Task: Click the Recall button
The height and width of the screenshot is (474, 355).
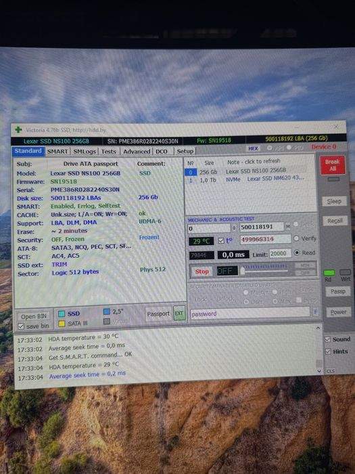Action: click(335, 221)
